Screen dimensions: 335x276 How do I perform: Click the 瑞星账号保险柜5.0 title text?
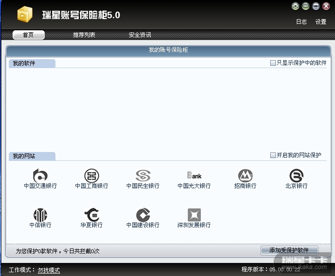pyautogui.click(x=81, y=15)
